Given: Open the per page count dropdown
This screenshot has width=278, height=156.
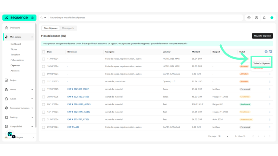Looking at the screenshot, I should point(223,136).
